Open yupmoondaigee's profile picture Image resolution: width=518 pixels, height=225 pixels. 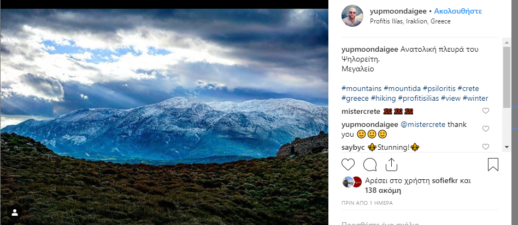[352, 16]
